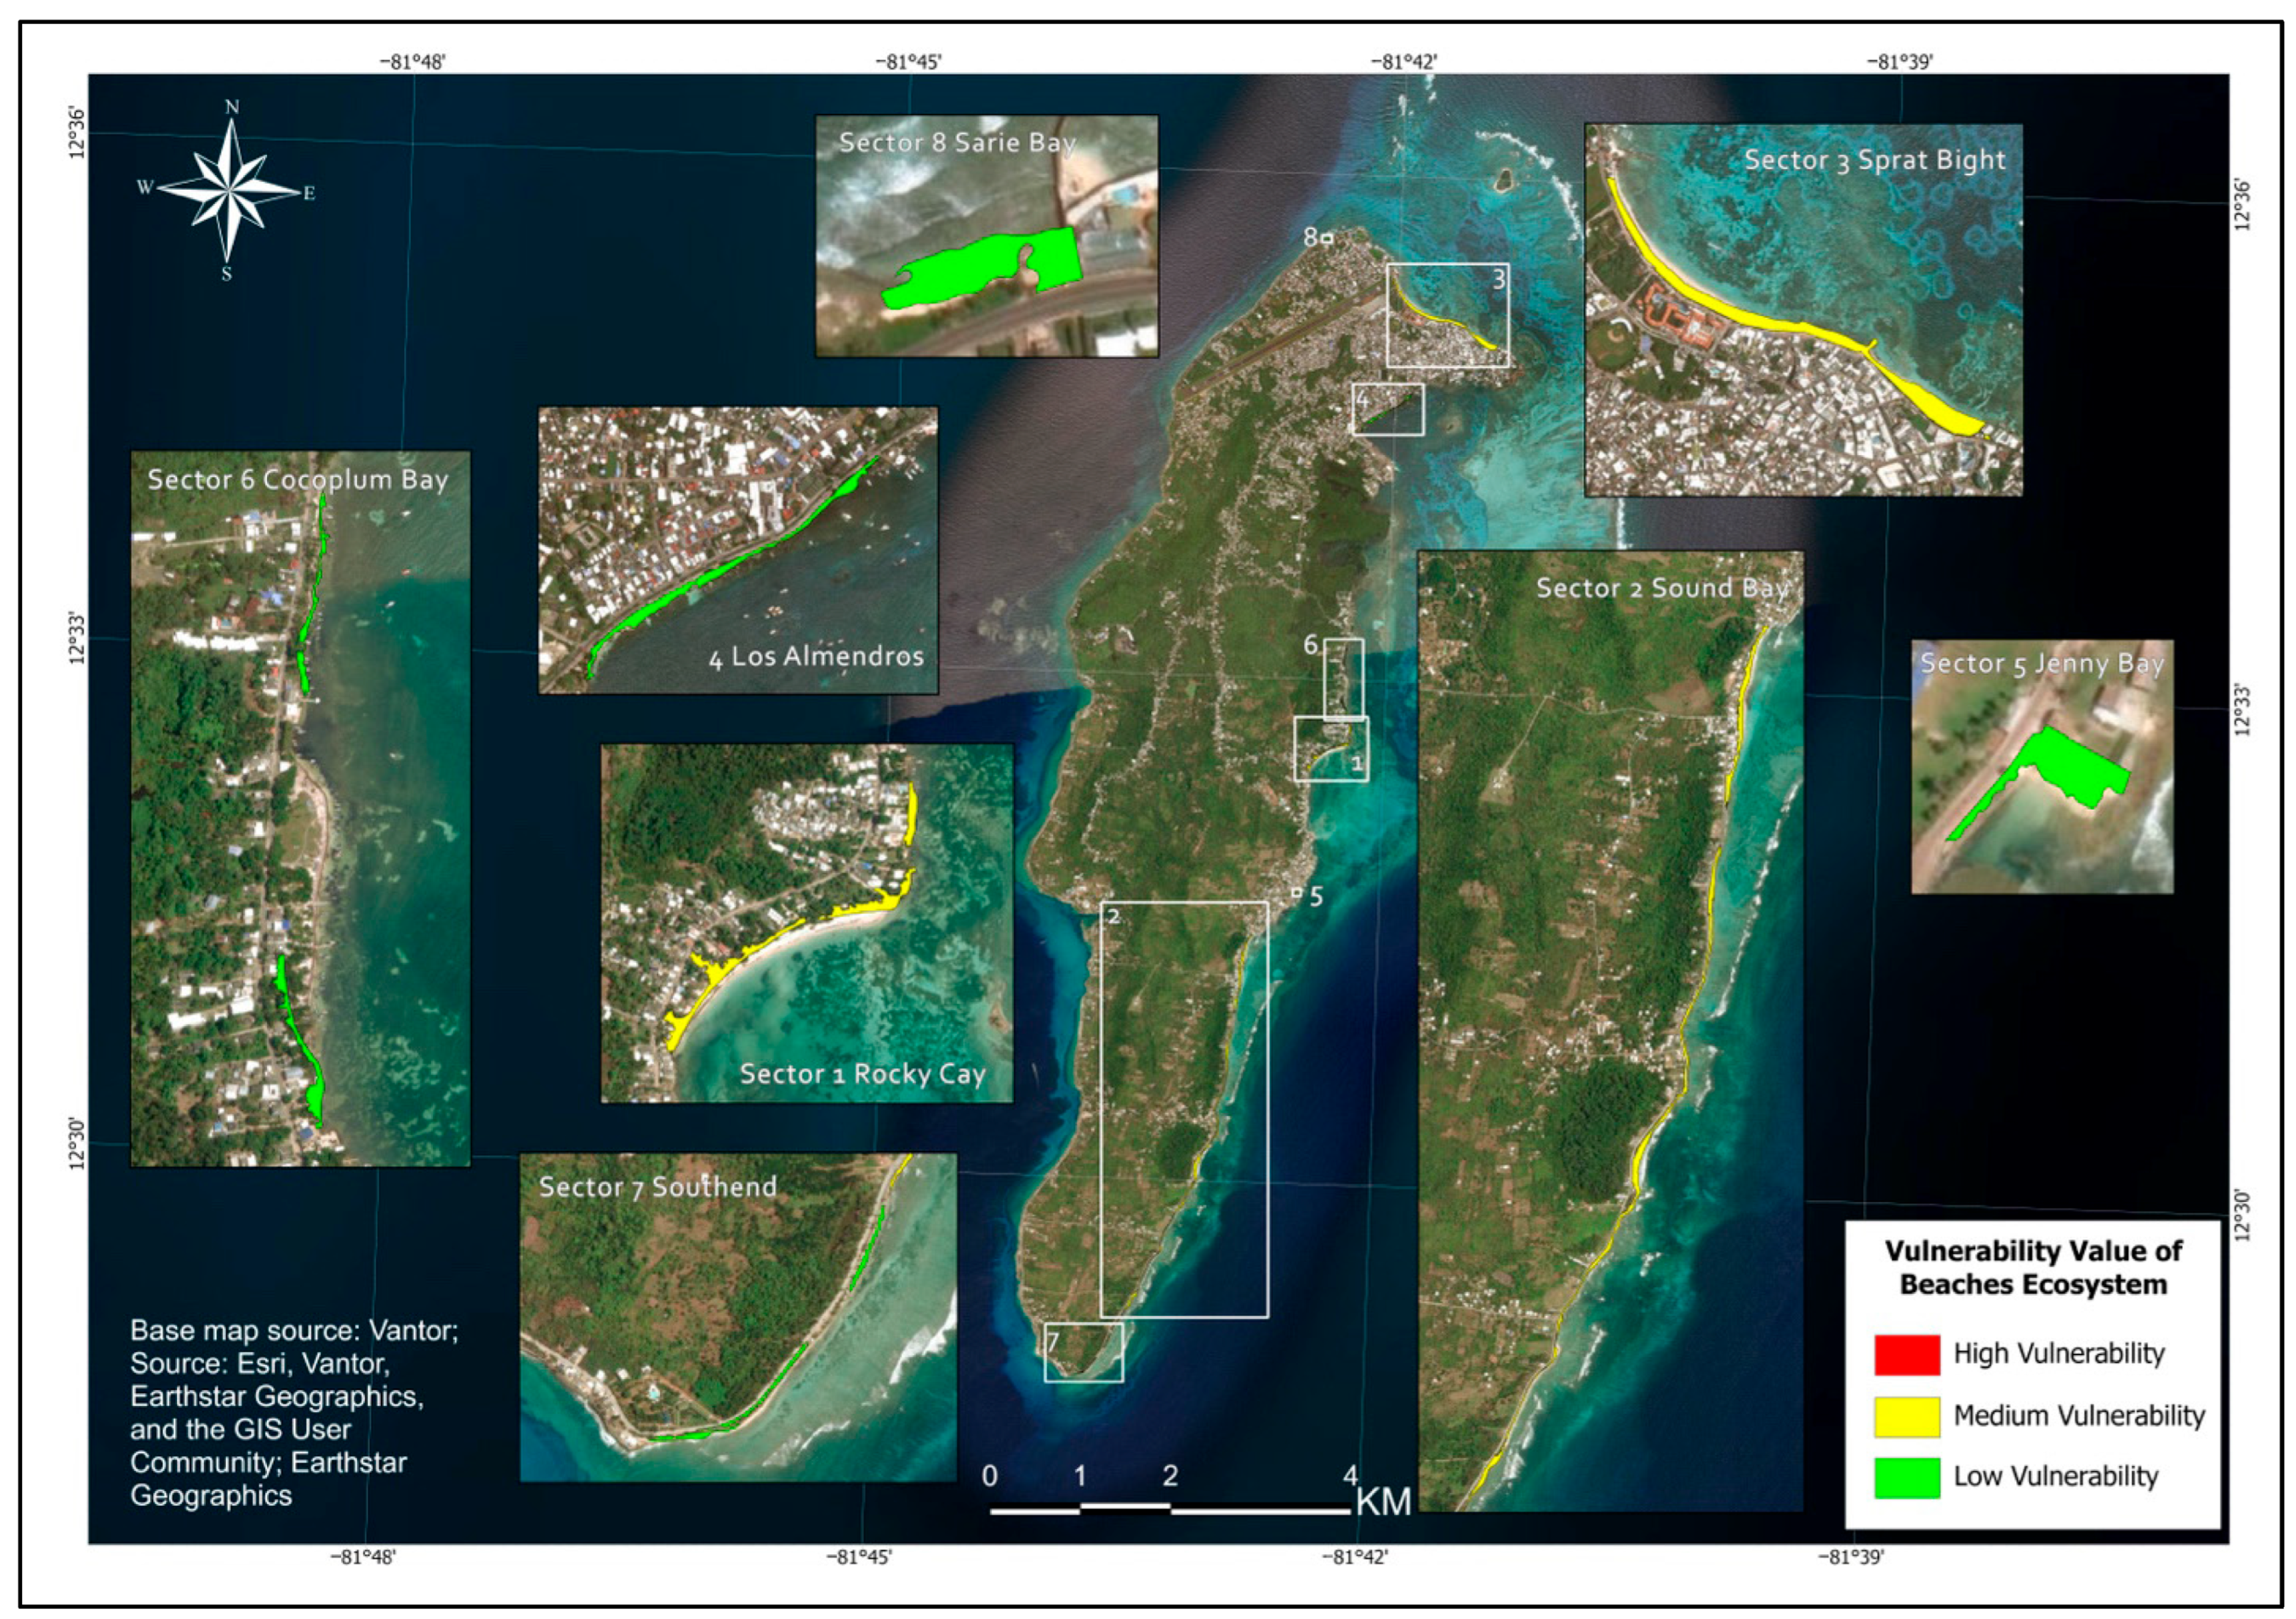Select the 4 Los Almendros inset map

pyautogui.click(x=738, y=550)
